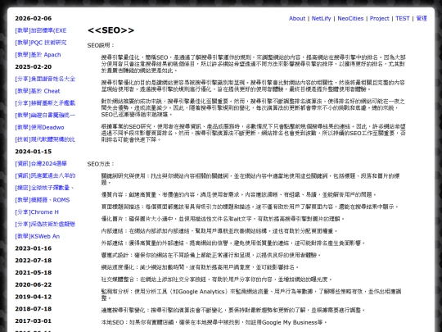The image size is (442, 332).
Task: Open the About link in top navigation
Action: coord(297,18)
